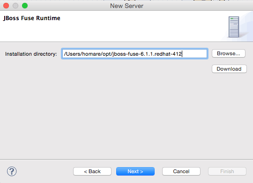Click the server tower image in the banner
Viewport: 253px width, 183px height.
pyautogui.click(x=234, y=27)
